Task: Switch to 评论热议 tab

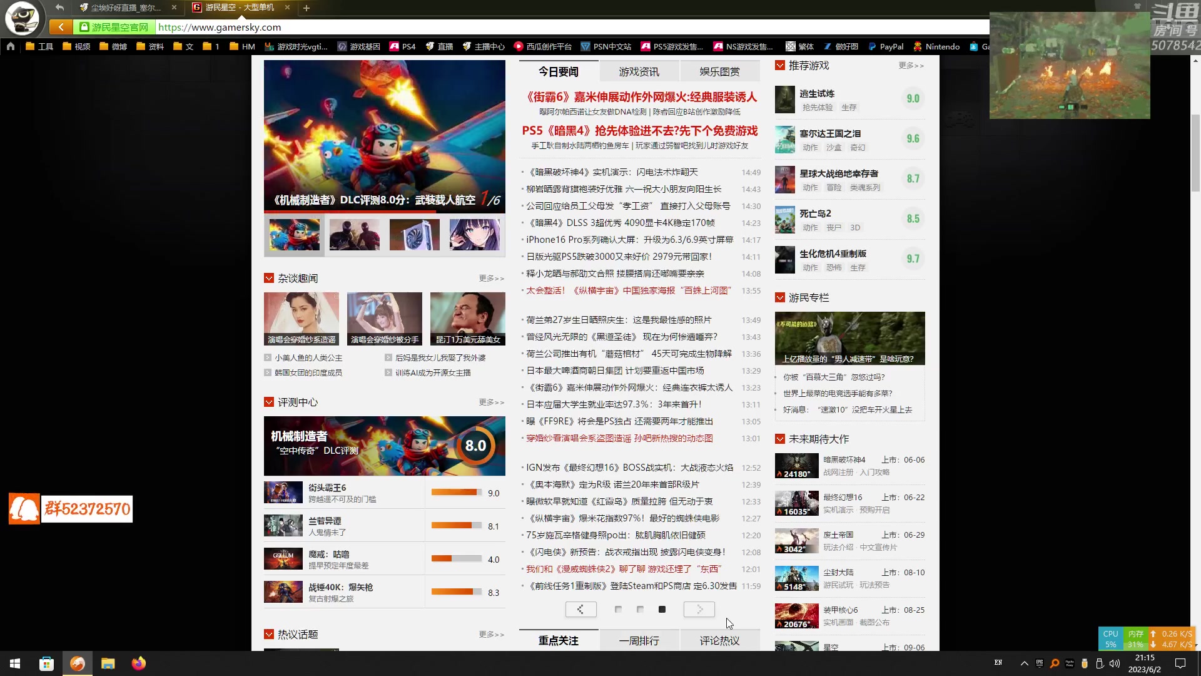Action: click(x=719, y=640)
